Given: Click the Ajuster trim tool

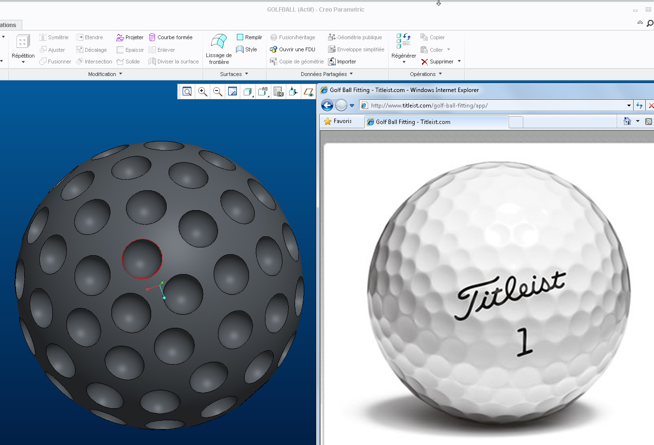Looking at the screenshot, I should [52, 50].
